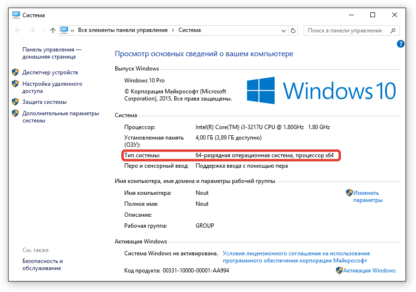Image resolution: width=416 pixels, height=292 pixels.
Task: Click shield icon beside Дополнительные параметры системы
Action: (15, 113)
